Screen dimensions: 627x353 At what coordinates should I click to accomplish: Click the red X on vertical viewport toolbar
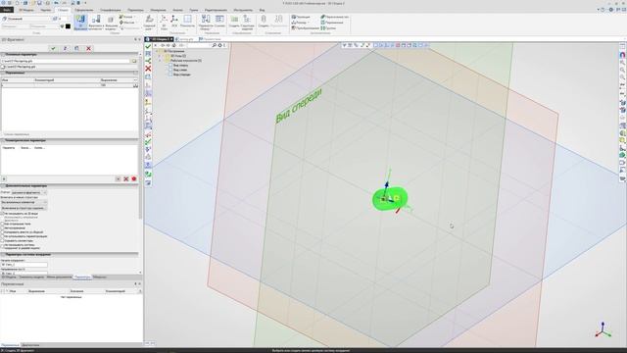(x=148, y=69)
